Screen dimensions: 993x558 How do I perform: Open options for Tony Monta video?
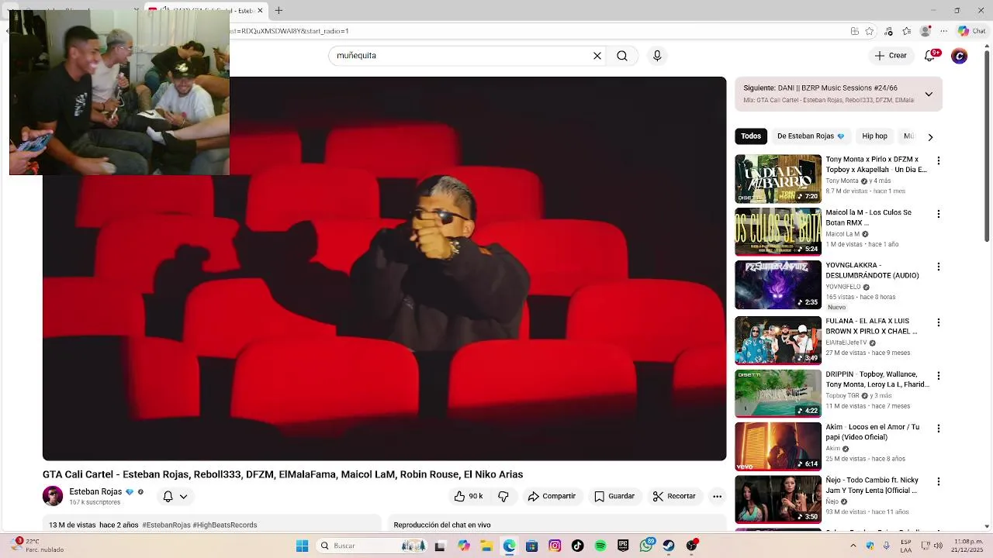pos(939,160)
